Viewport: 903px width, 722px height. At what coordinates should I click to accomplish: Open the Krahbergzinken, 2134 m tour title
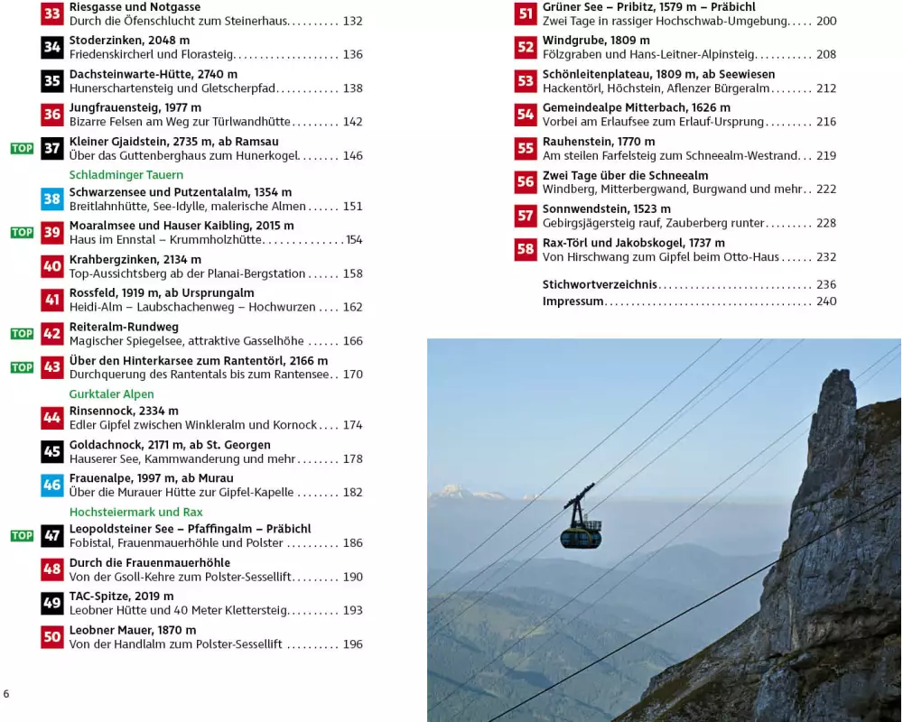point(135,260)
